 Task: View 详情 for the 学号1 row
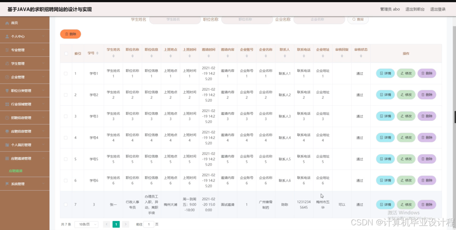(385, 74)
